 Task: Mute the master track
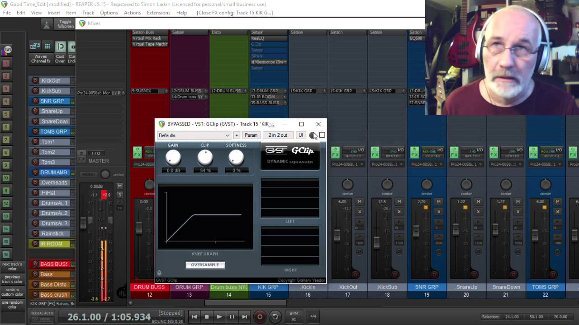pyautogui.click(x=119, y=186)
